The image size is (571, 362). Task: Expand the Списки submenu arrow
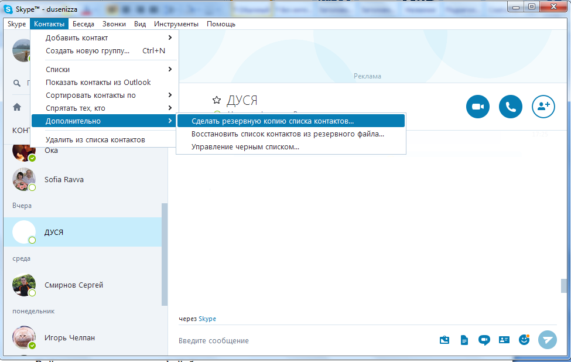click(x=170, y=69)
